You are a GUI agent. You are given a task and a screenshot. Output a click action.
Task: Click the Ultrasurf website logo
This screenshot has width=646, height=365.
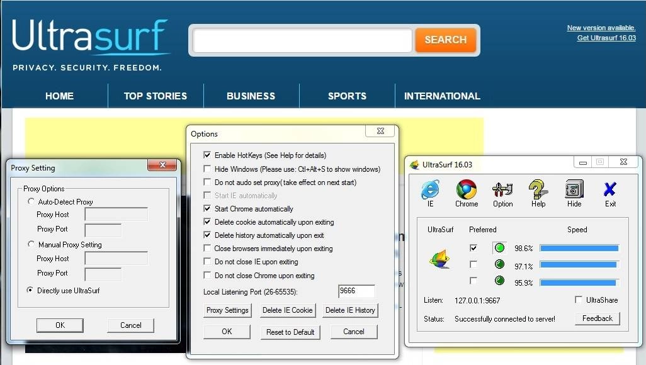90,45
